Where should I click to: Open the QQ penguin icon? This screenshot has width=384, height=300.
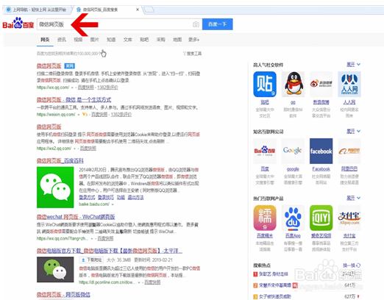pos(293,84)
